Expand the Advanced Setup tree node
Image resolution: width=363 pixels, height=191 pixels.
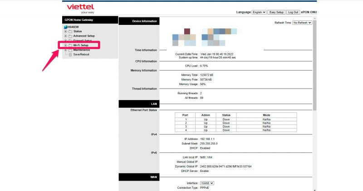coord(65,36)
